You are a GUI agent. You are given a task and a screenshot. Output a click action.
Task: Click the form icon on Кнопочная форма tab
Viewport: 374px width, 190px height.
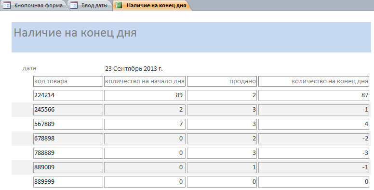7,5
